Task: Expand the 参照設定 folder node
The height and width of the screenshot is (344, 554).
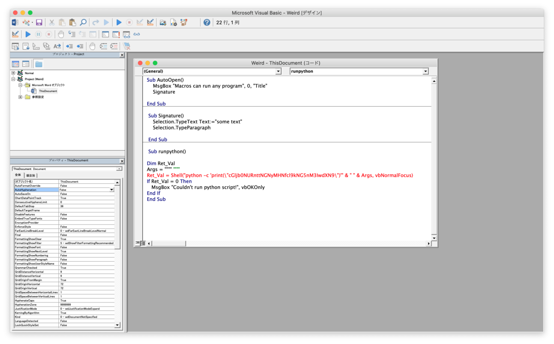Action: pyautogui.click(x=21, y=97)
